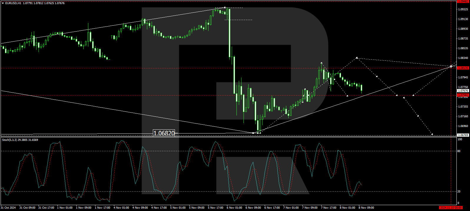Click the 7 Nov 09:00 time label
This screenshot has height=211, width=470.
click(x=310, y=208)
